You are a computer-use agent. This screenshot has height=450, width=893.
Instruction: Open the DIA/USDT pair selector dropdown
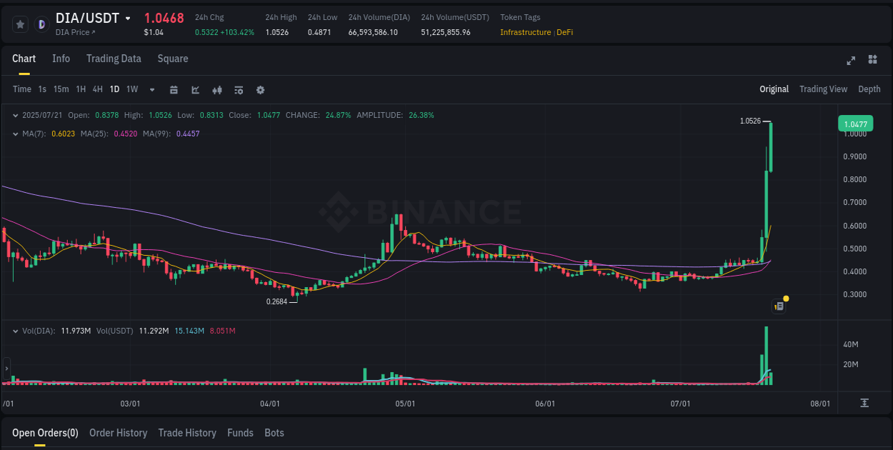(129, 18)
